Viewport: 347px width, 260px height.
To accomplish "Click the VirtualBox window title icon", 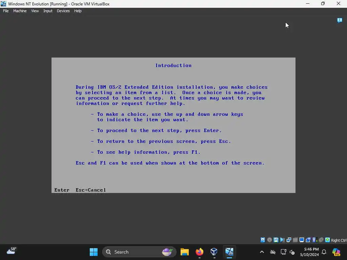I will pos(3,4).
